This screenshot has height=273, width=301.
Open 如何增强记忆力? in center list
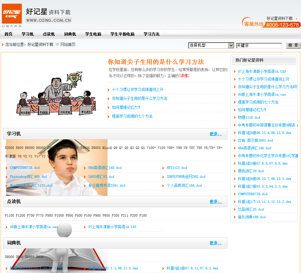click(126, 108)
